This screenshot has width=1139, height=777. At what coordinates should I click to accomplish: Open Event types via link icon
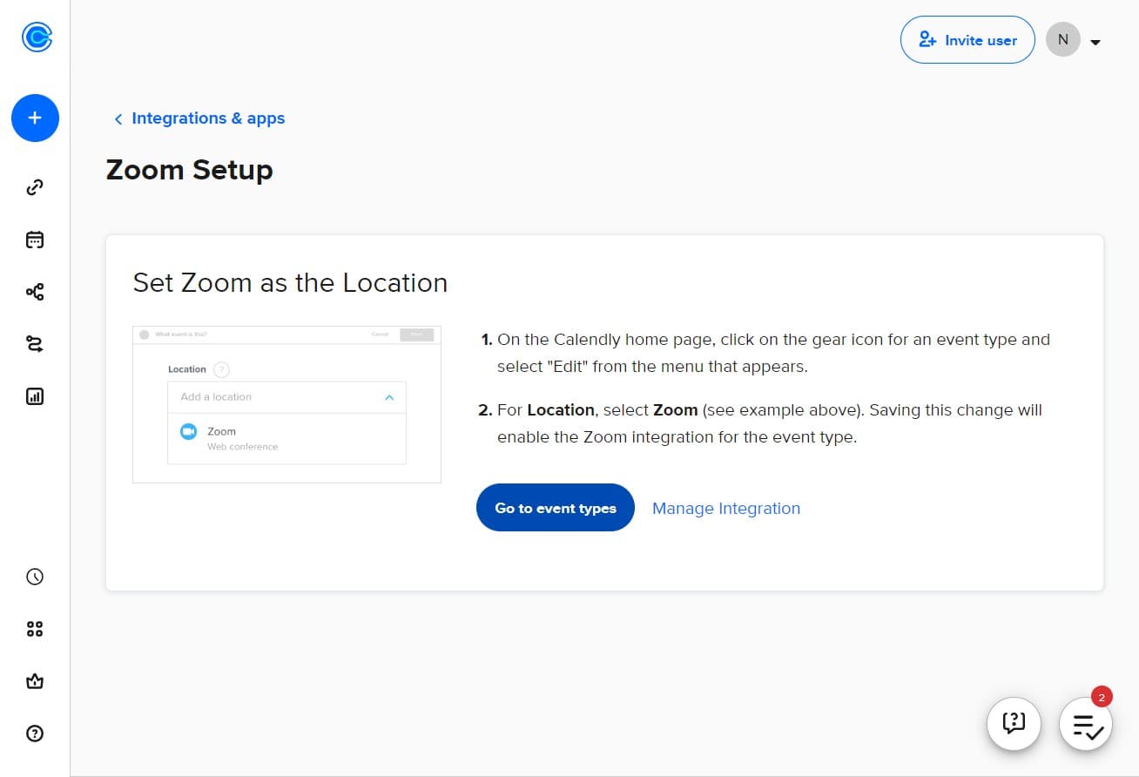tap(35, 187)
